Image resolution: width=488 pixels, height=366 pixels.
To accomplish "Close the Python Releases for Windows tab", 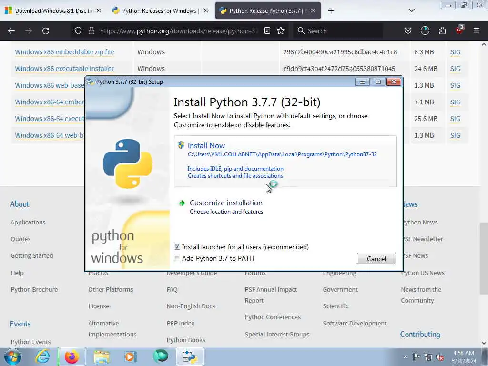I will [206, 10].
